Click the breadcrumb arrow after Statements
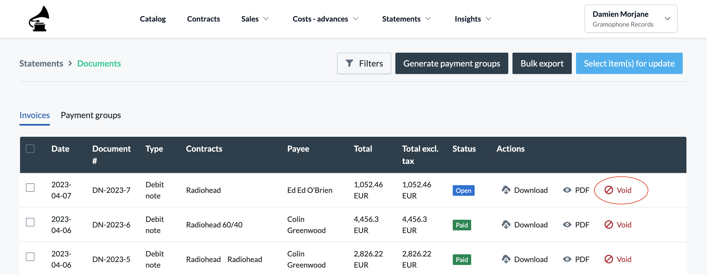Screen dimensions: 707x274 point(70,64)
